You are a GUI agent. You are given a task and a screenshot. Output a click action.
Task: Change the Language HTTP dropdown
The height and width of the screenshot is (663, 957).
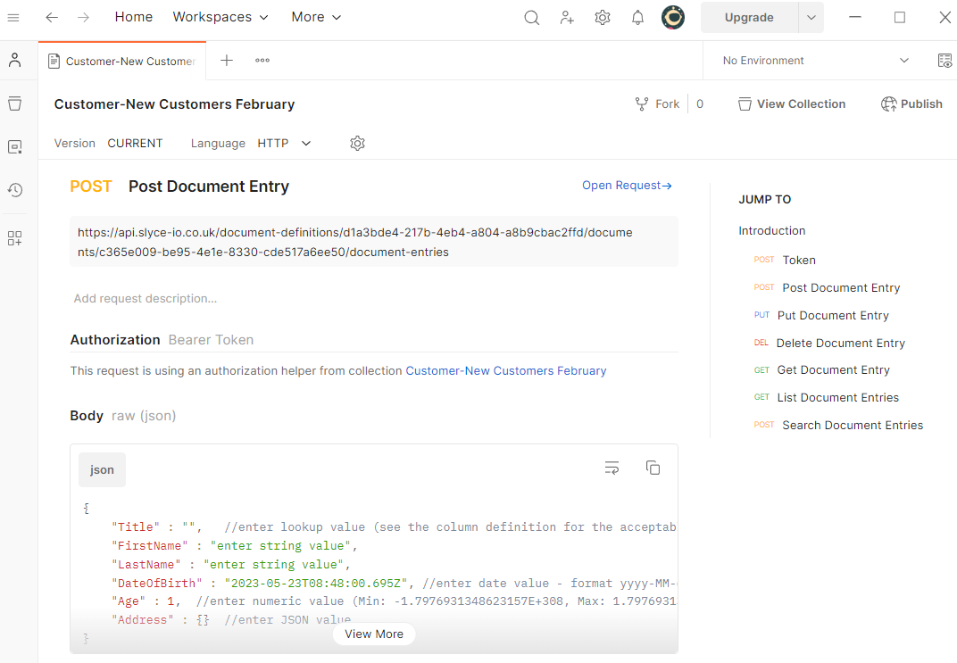pos(285,144)
